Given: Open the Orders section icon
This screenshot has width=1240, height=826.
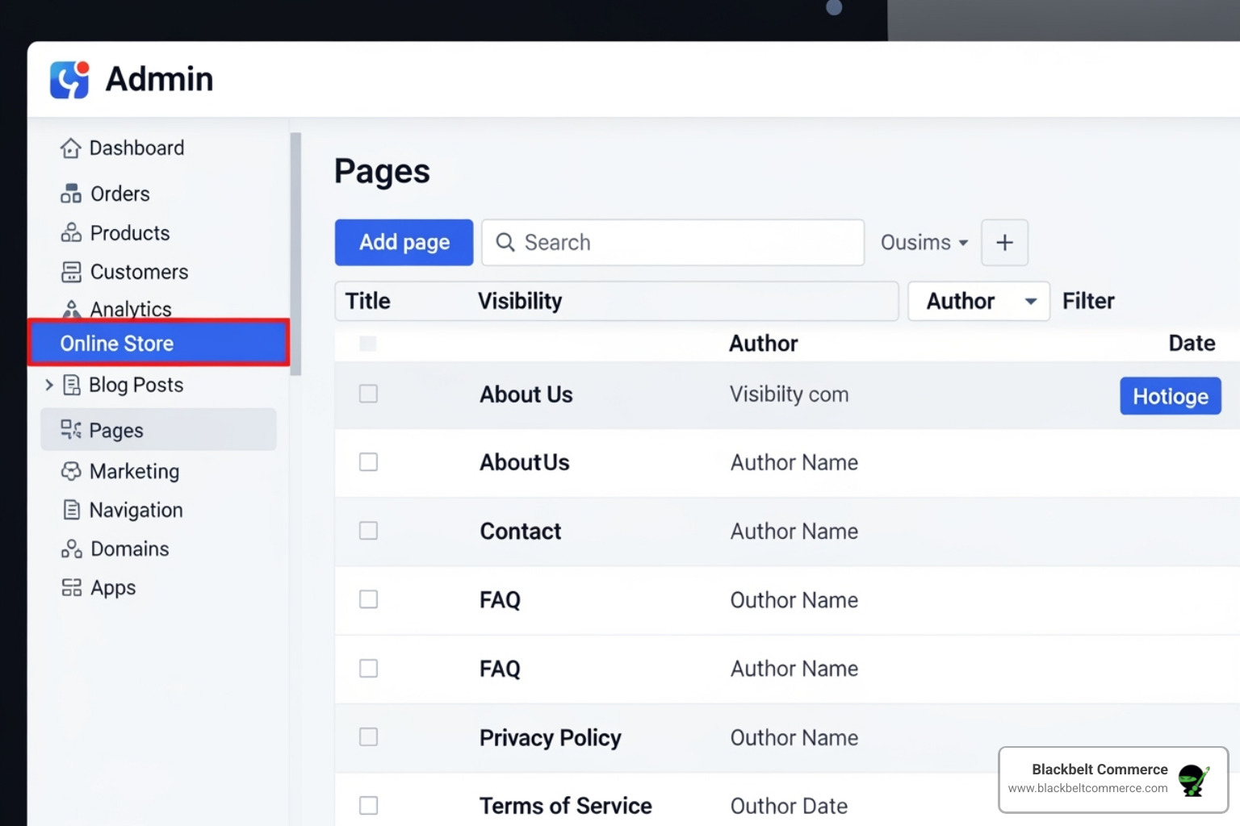Looking at the screenshot, I should click(71, 194).
